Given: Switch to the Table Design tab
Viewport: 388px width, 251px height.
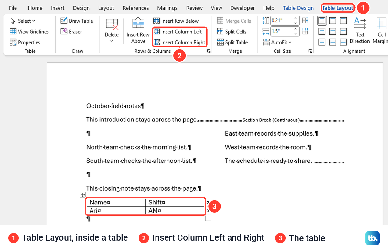Looking at the screenshot, I should [298, 8].
